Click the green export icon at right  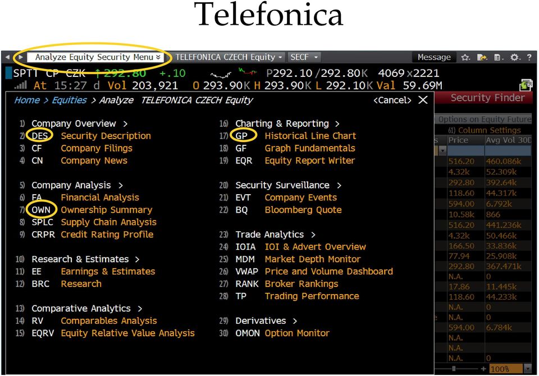(x=526, y=85)
